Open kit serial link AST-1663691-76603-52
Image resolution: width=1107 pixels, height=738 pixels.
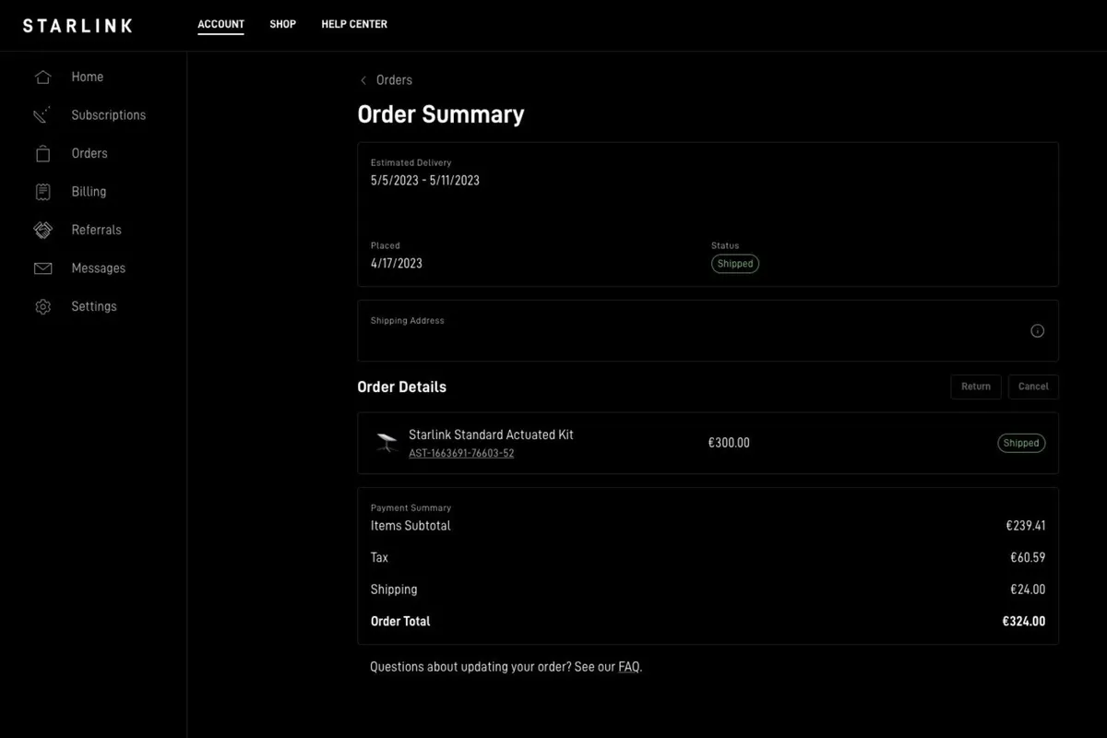pyautogui.click(x=461, y=454)
